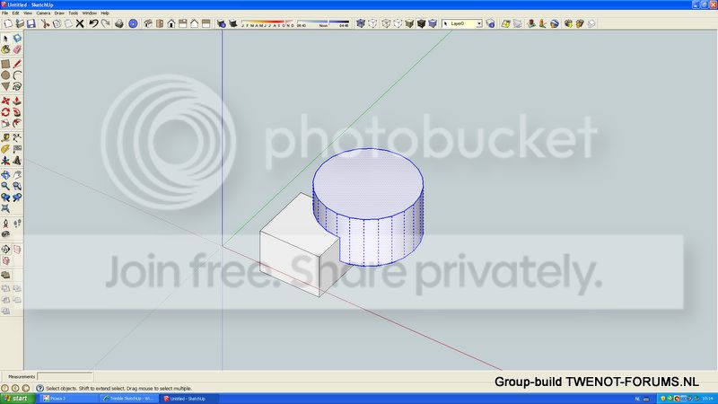Pick the Text label tool
Screen dimensions: 718x404
pos(17,149)
